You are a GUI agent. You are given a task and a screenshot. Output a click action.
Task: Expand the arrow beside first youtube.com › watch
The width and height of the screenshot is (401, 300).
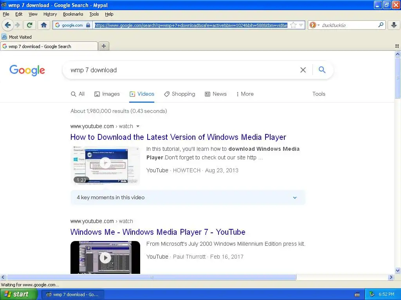click(138, 126)
